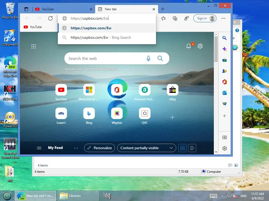This screenshot has width=269, height=201.
Task: Select the https://uspbox.com/Ew URL suggestion
Action: pyautogui.click(x=107, y=28)
